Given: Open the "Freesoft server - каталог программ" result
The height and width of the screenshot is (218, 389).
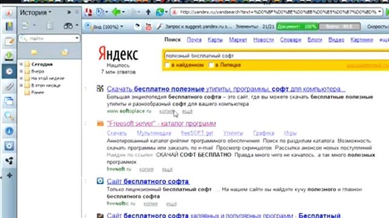Looking at the screenshot, I should point(161,124).
